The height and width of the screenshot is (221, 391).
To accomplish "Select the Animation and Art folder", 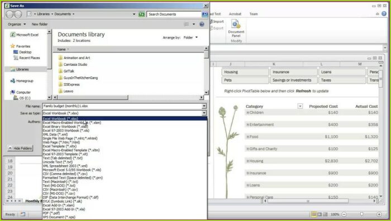I will coord(74,58).
